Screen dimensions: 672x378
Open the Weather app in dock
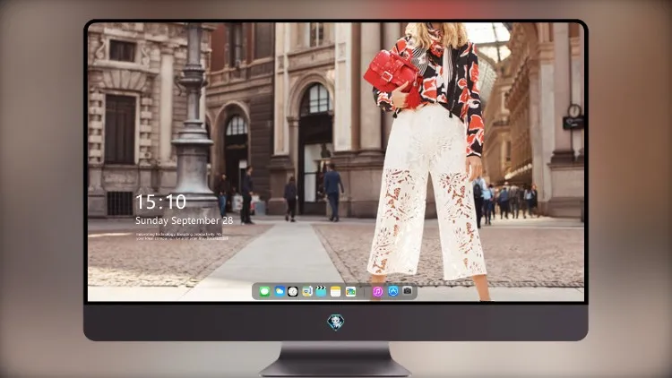click(x=280, y=292)
